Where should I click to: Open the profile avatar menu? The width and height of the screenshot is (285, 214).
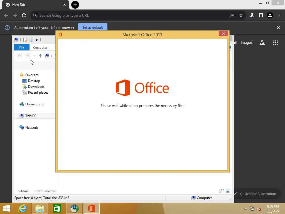pos(270,16)
